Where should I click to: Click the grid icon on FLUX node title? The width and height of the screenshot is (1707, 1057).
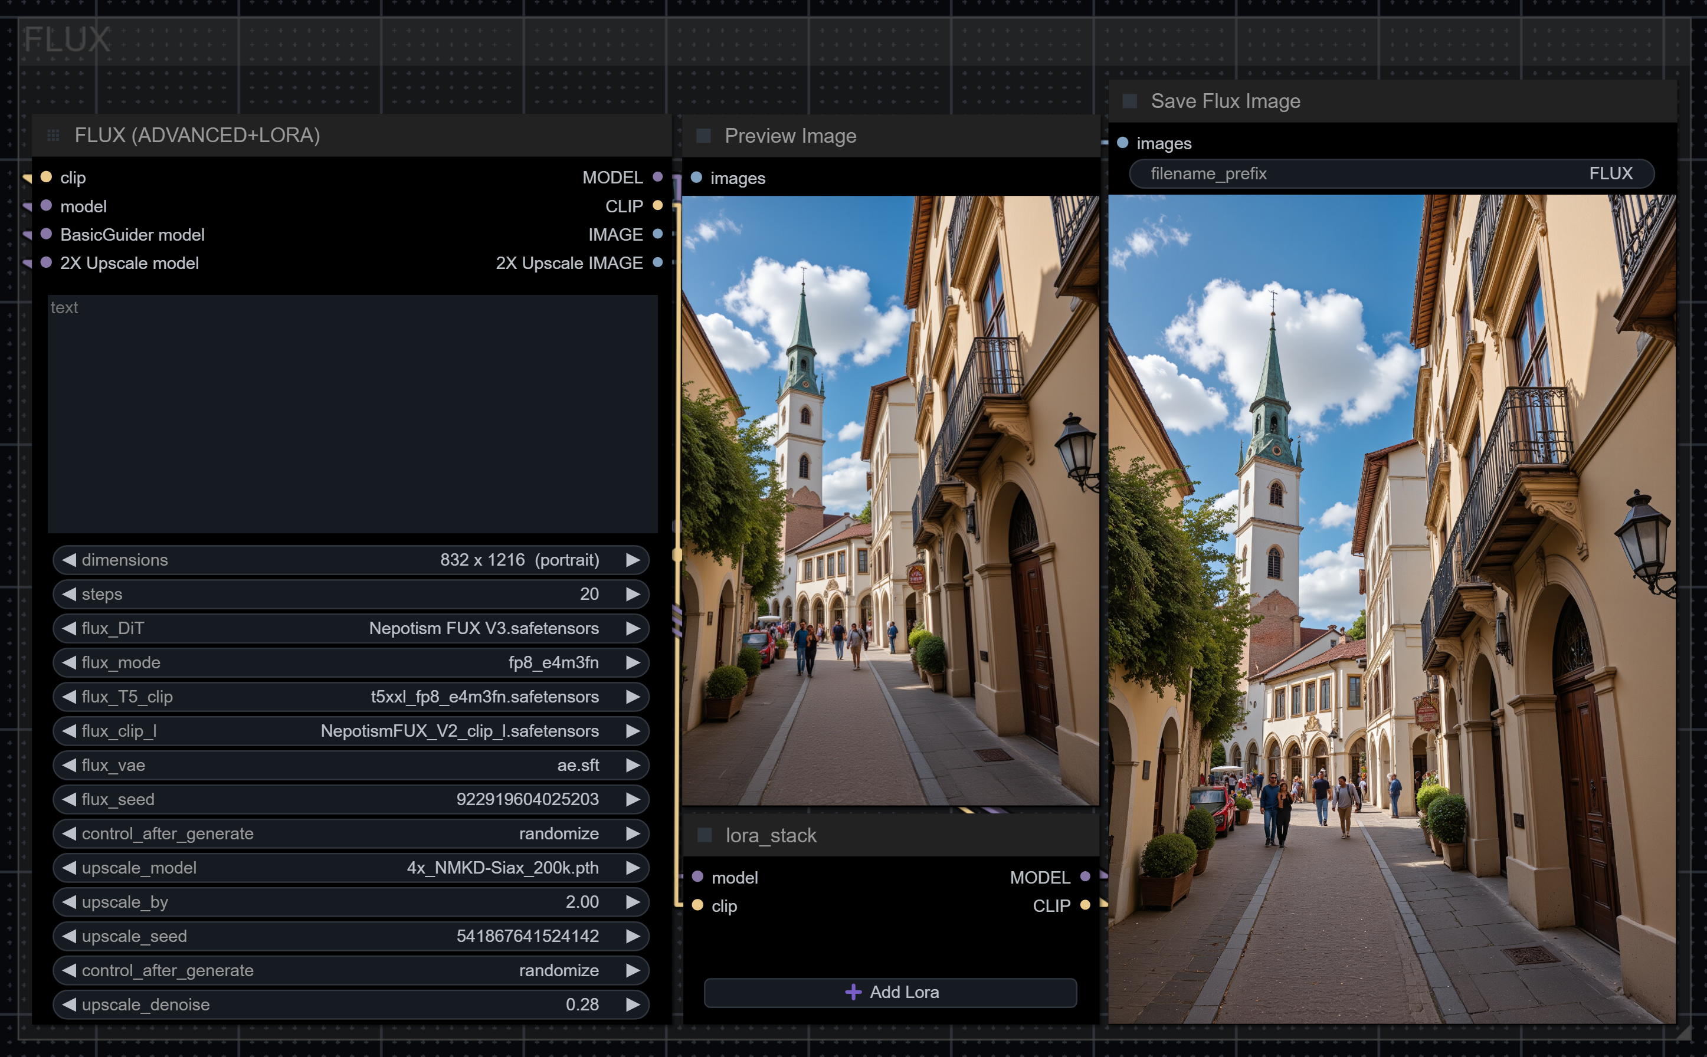[53, 135]
